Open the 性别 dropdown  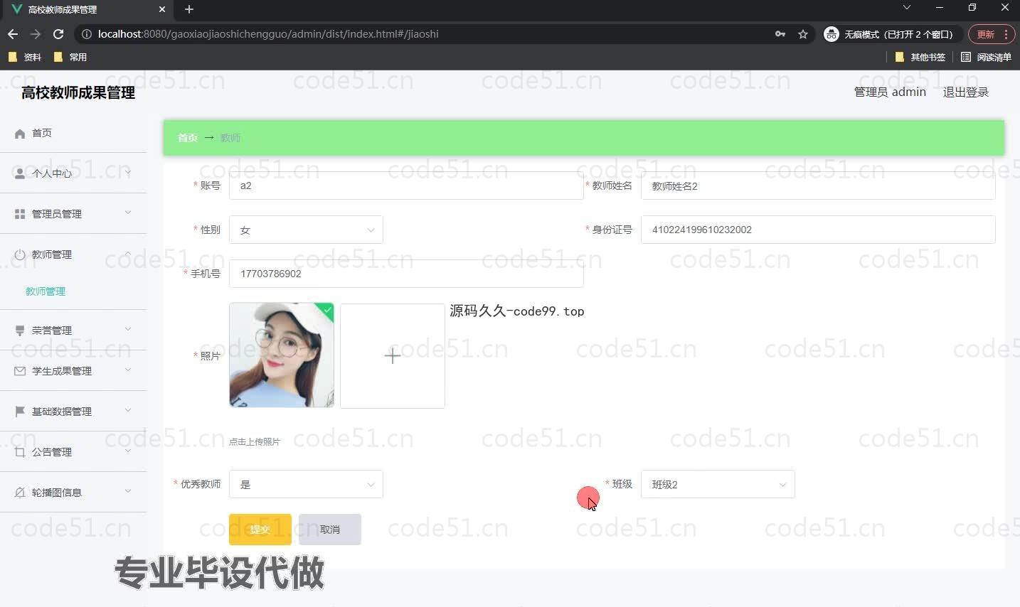coord(306,230)
